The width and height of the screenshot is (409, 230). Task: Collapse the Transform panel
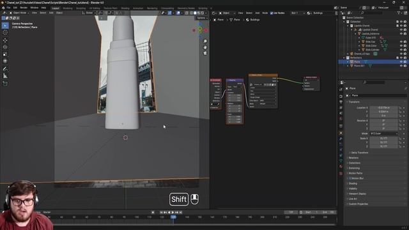[354, 102]
